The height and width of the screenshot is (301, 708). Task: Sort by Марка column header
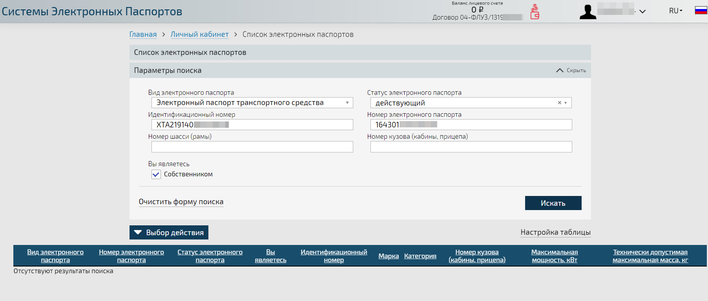click(x=389, y=256)
